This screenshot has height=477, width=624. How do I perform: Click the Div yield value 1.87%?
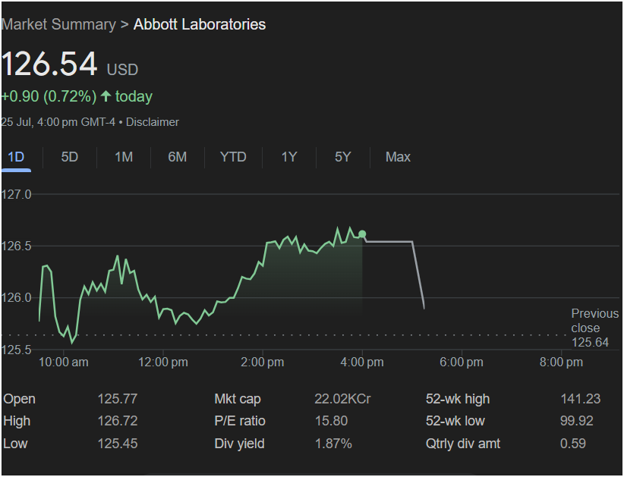(333, 444)
